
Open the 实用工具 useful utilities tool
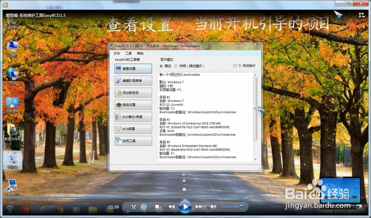click(x=133, y=141)
